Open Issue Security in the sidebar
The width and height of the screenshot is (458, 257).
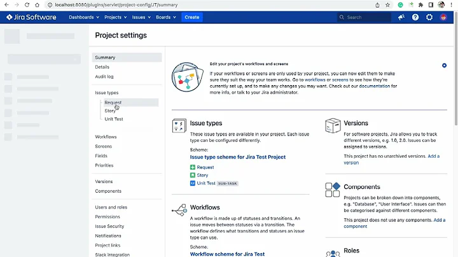click(109, 226)
